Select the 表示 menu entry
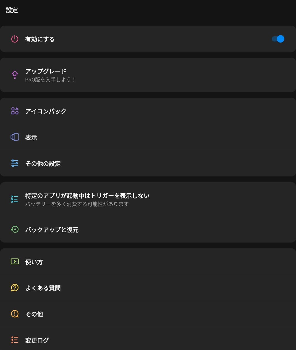The width and height of the screenshot is (296, 350). click(x=31, y=137)
